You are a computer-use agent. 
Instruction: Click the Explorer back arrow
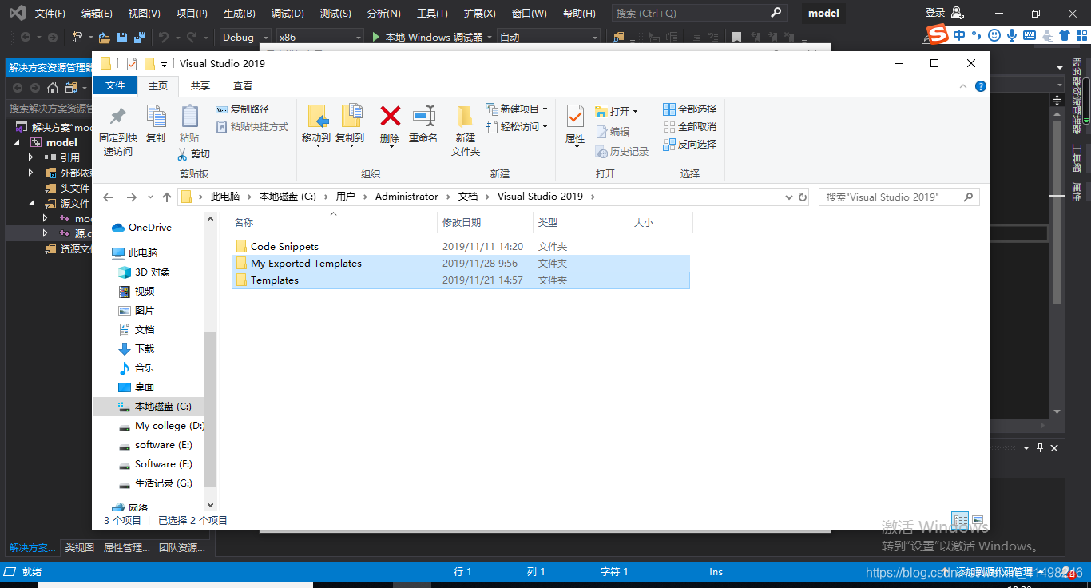(108, 197)
